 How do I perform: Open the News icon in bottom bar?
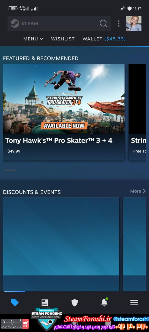45,302
